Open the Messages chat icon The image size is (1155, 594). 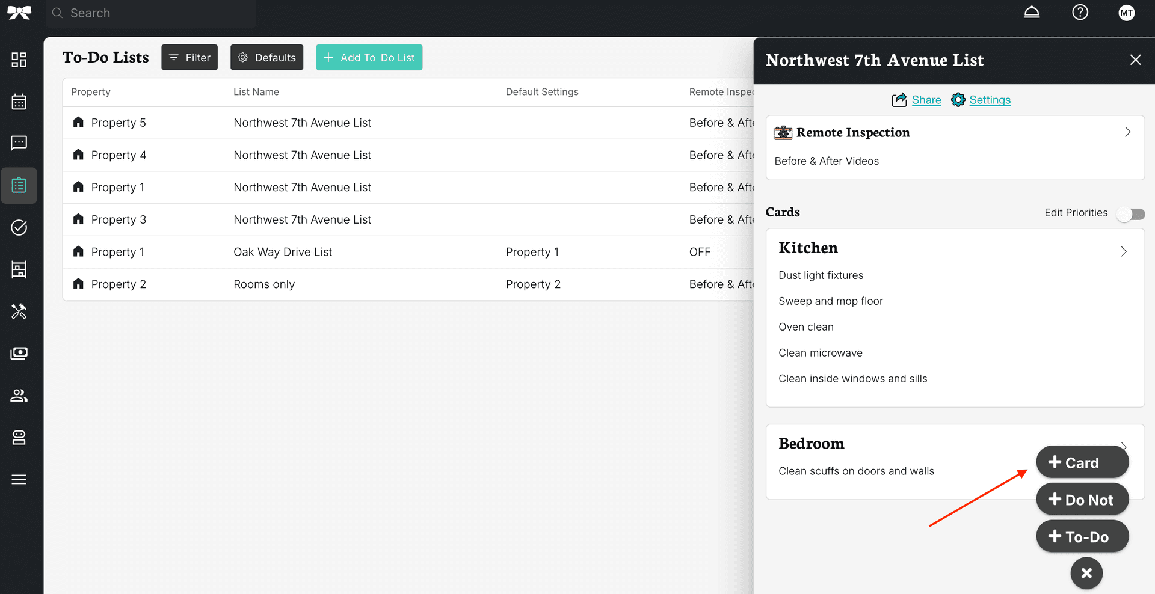click(19, 143)
